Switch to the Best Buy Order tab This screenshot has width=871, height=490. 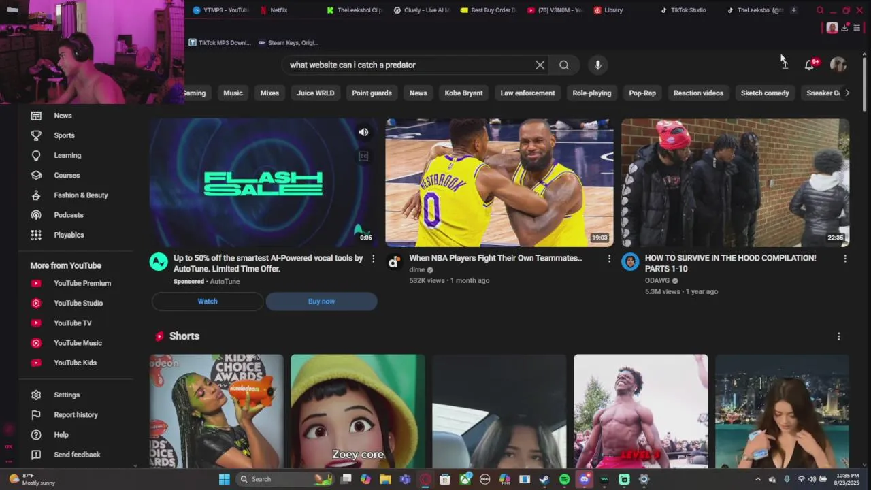pos(488,10)
